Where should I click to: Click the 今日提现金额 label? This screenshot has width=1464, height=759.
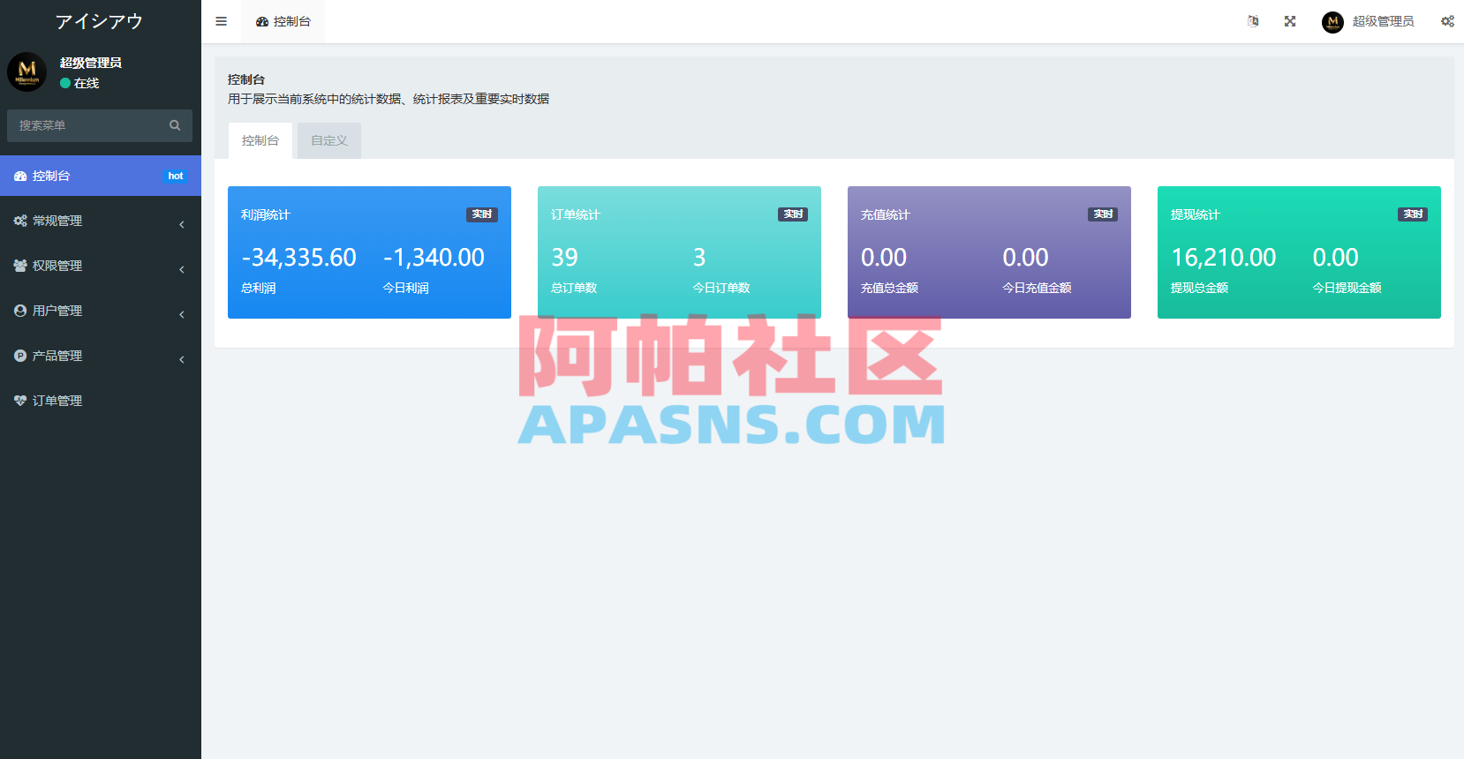pos(1347,288)
